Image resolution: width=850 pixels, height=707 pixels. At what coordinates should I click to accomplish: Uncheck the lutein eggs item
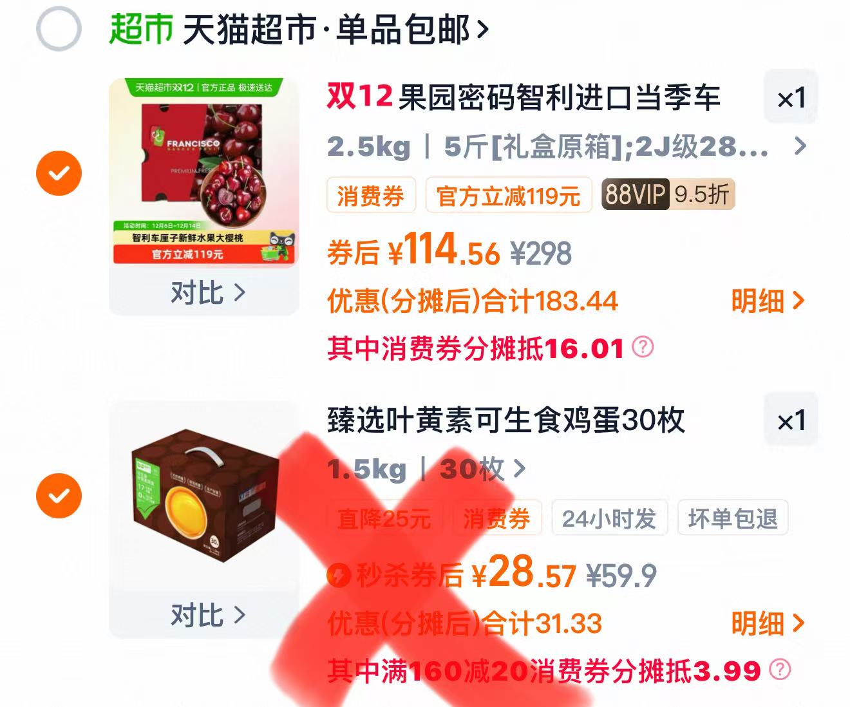click(59, 495)
